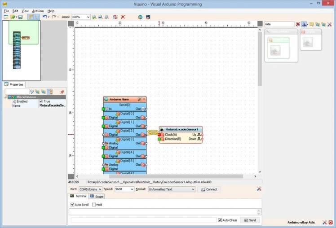
Task: Toggle the grid display toolbar icon
Action: 37,17
